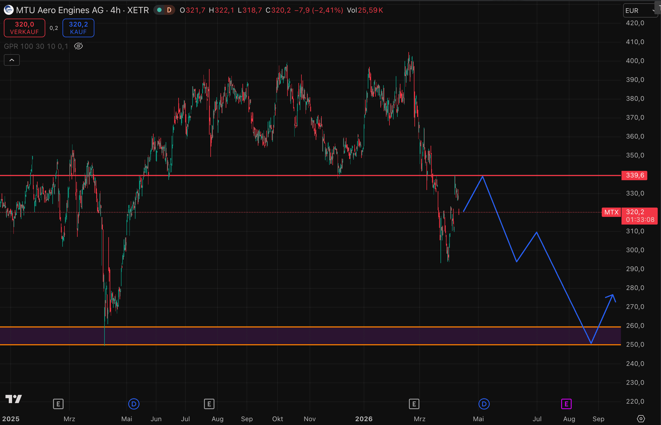Toggle the green market status dot
661x425 pixels.
click(x=159, y=10)
